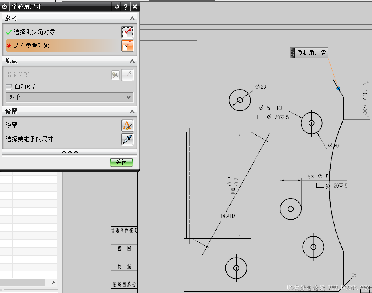
Task: Open help with the question mark icon
Action: 125,7
